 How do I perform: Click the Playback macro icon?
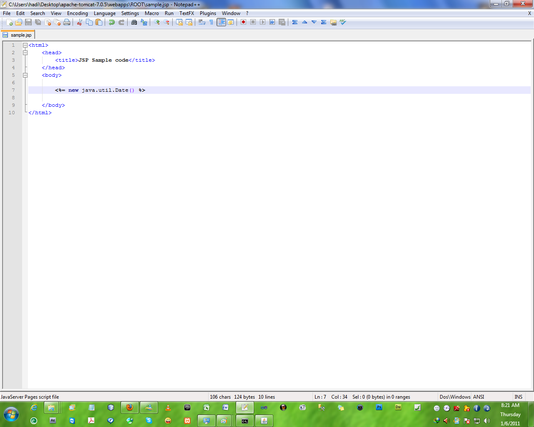pos(263,22)
